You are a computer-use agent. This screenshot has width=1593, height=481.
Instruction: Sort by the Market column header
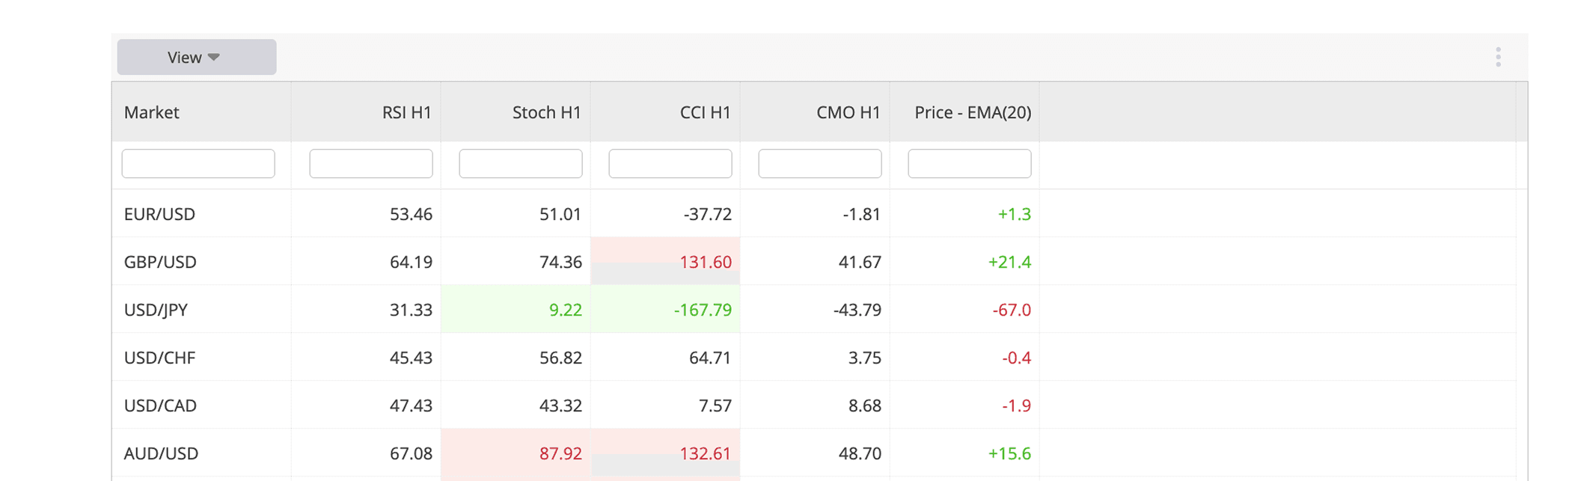[x=152, y=112]
